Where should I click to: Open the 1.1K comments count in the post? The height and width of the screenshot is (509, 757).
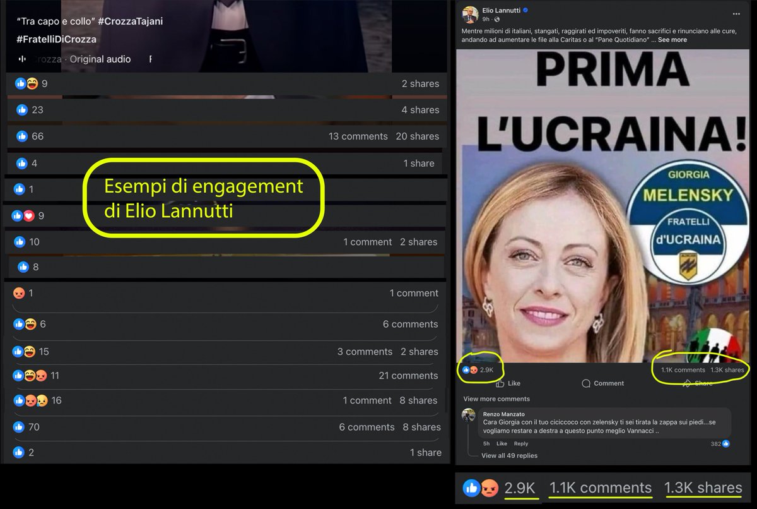tap(683, 370)
